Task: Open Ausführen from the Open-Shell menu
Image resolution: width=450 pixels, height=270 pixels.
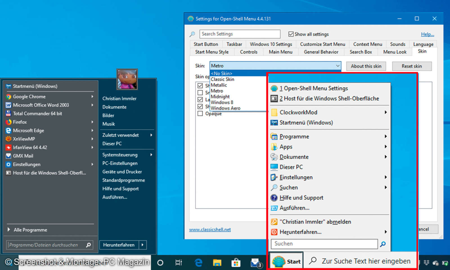Action: pos(294,208)
